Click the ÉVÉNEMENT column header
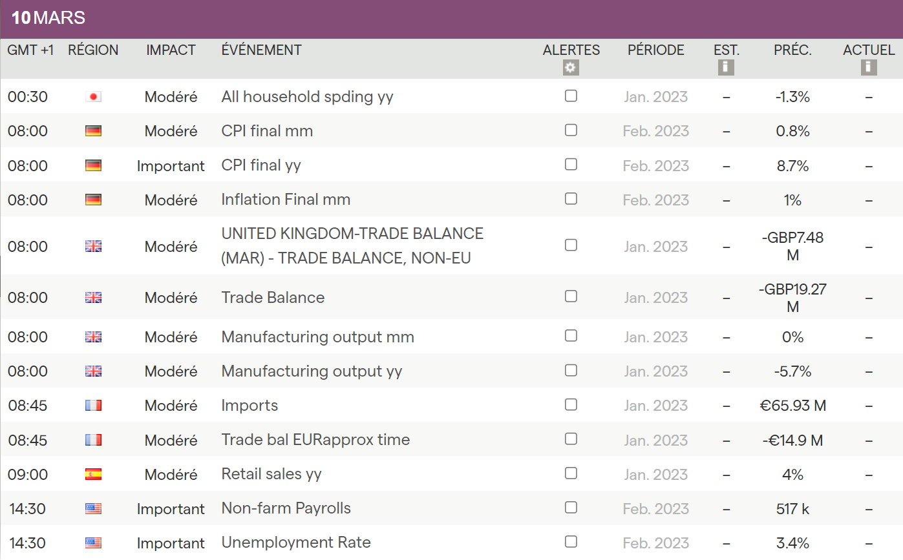The image size is (903, 560). 261,50
